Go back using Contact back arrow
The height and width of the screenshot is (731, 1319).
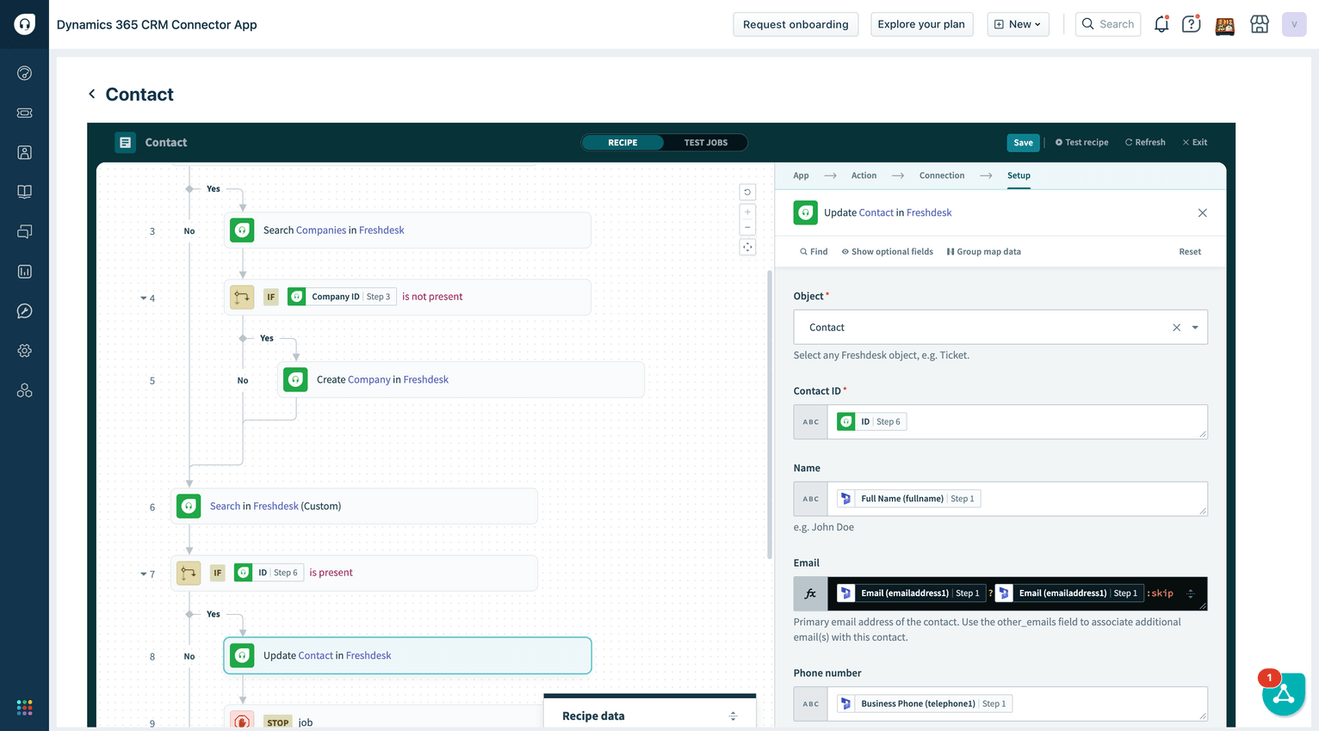coord(91,94)
